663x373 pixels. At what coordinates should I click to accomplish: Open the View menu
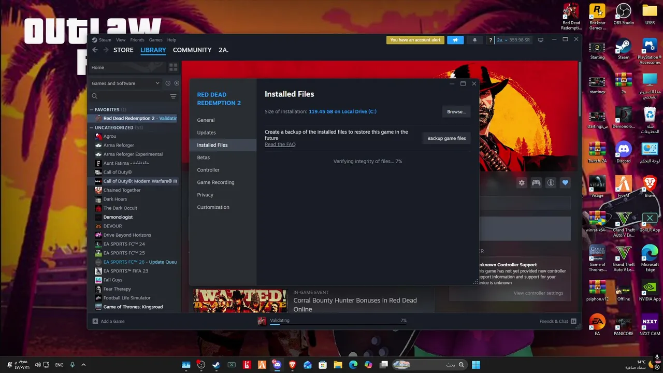pyautogui.click(x=121, y=40)
